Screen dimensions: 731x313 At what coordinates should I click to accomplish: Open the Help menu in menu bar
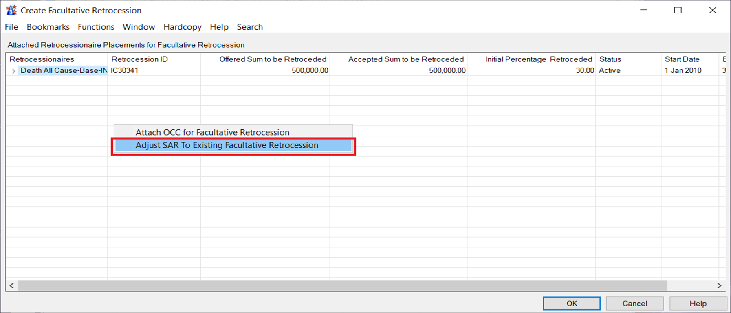pos(219,27)
